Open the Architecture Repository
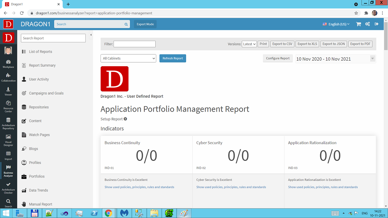 (8, 124)
